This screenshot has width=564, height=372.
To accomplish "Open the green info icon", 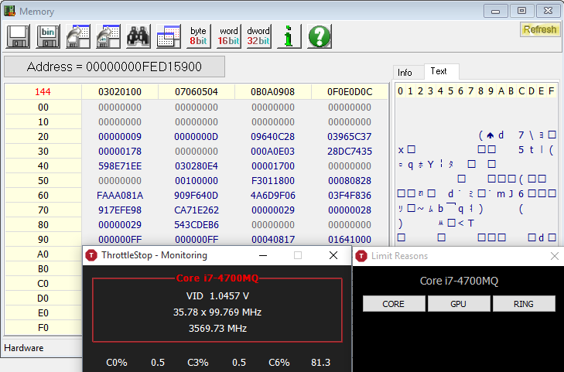I will pos(289,36).
